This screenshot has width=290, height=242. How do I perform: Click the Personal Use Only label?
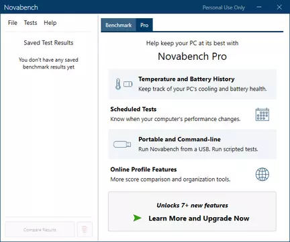(224, 7)
